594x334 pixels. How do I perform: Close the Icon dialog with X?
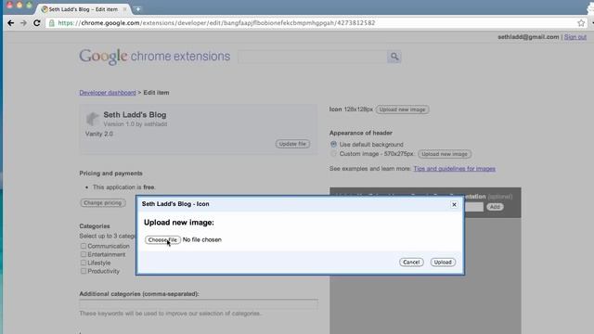point(454,204)
